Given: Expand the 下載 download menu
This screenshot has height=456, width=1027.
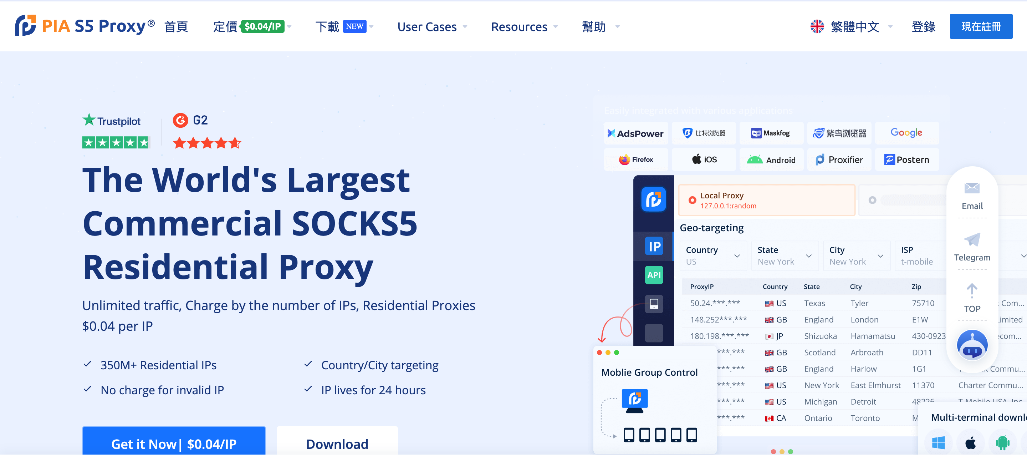Looking at the screenshot, I should (x=344, y=26).
